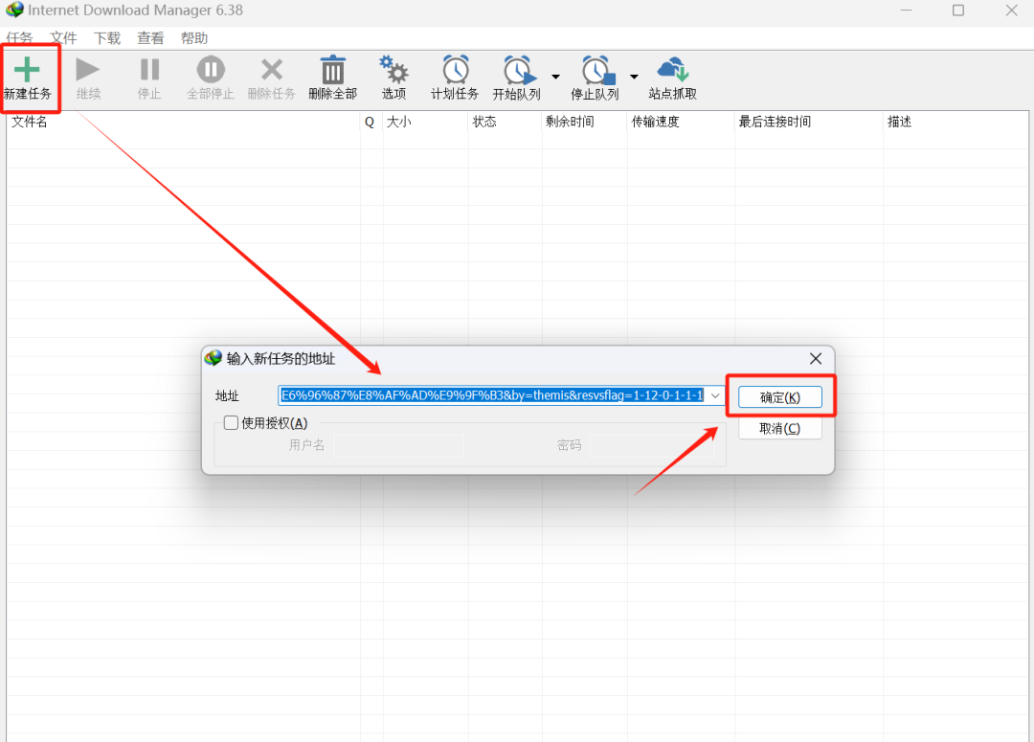This screenshot has height=742, width=1034.
Task: Confirm with the 确定(K) button
Action: [x=780, y=397]
